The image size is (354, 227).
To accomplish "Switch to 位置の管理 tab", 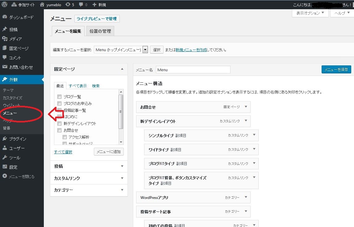I will click(x=100, y=31).
